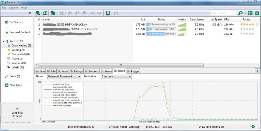Open the File menu

point(4,8)
